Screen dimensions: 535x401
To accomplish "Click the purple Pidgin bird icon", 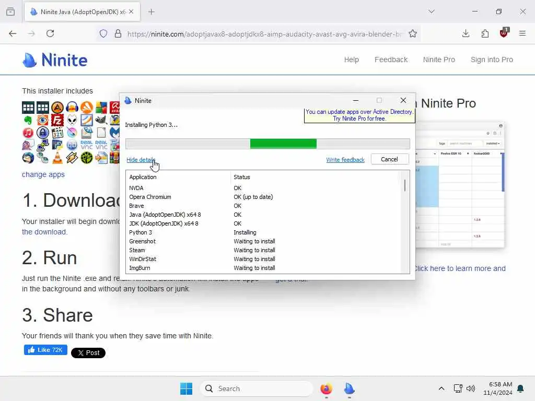I will pyautogui.click(x=28, y=145).
